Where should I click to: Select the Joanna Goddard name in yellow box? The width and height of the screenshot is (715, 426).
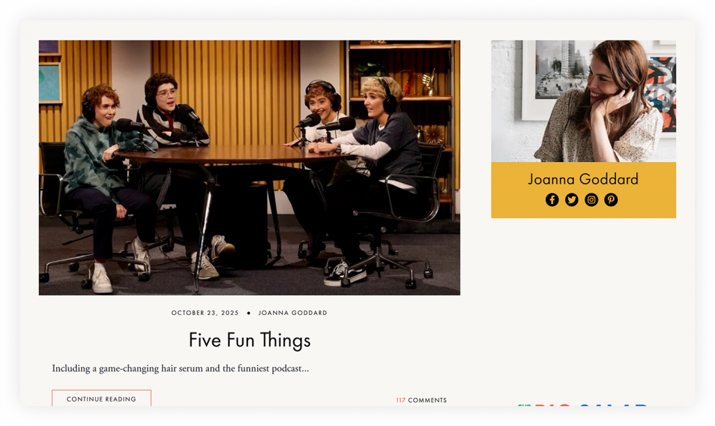click(x=583, y=179)
